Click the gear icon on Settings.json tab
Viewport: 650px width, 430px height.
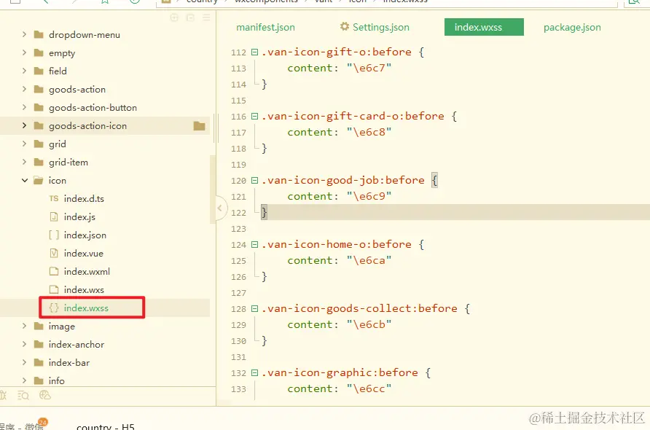click(345, 26)
